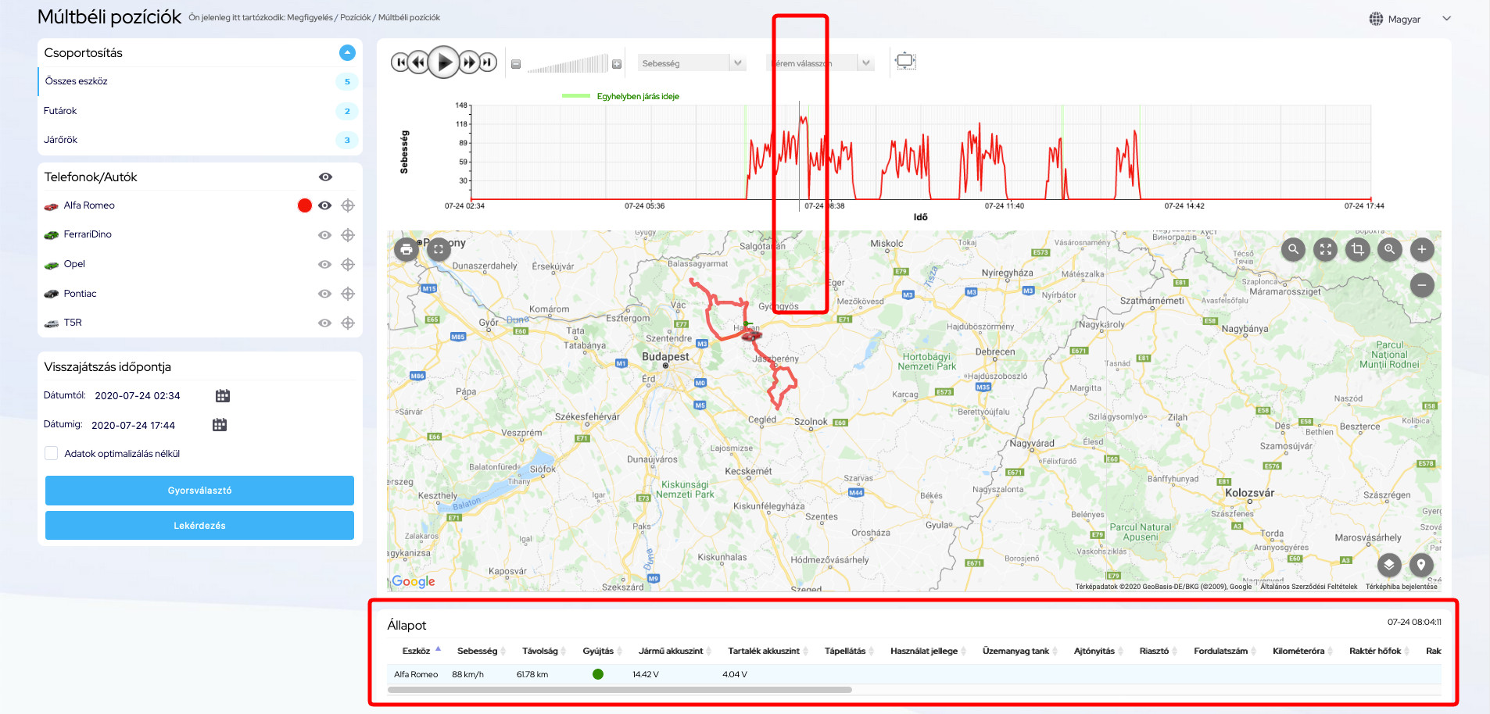This screenshot has height=714, width=1490.
Task: Zoom out the map with minus button
Action: click(x=1421, y=285)
